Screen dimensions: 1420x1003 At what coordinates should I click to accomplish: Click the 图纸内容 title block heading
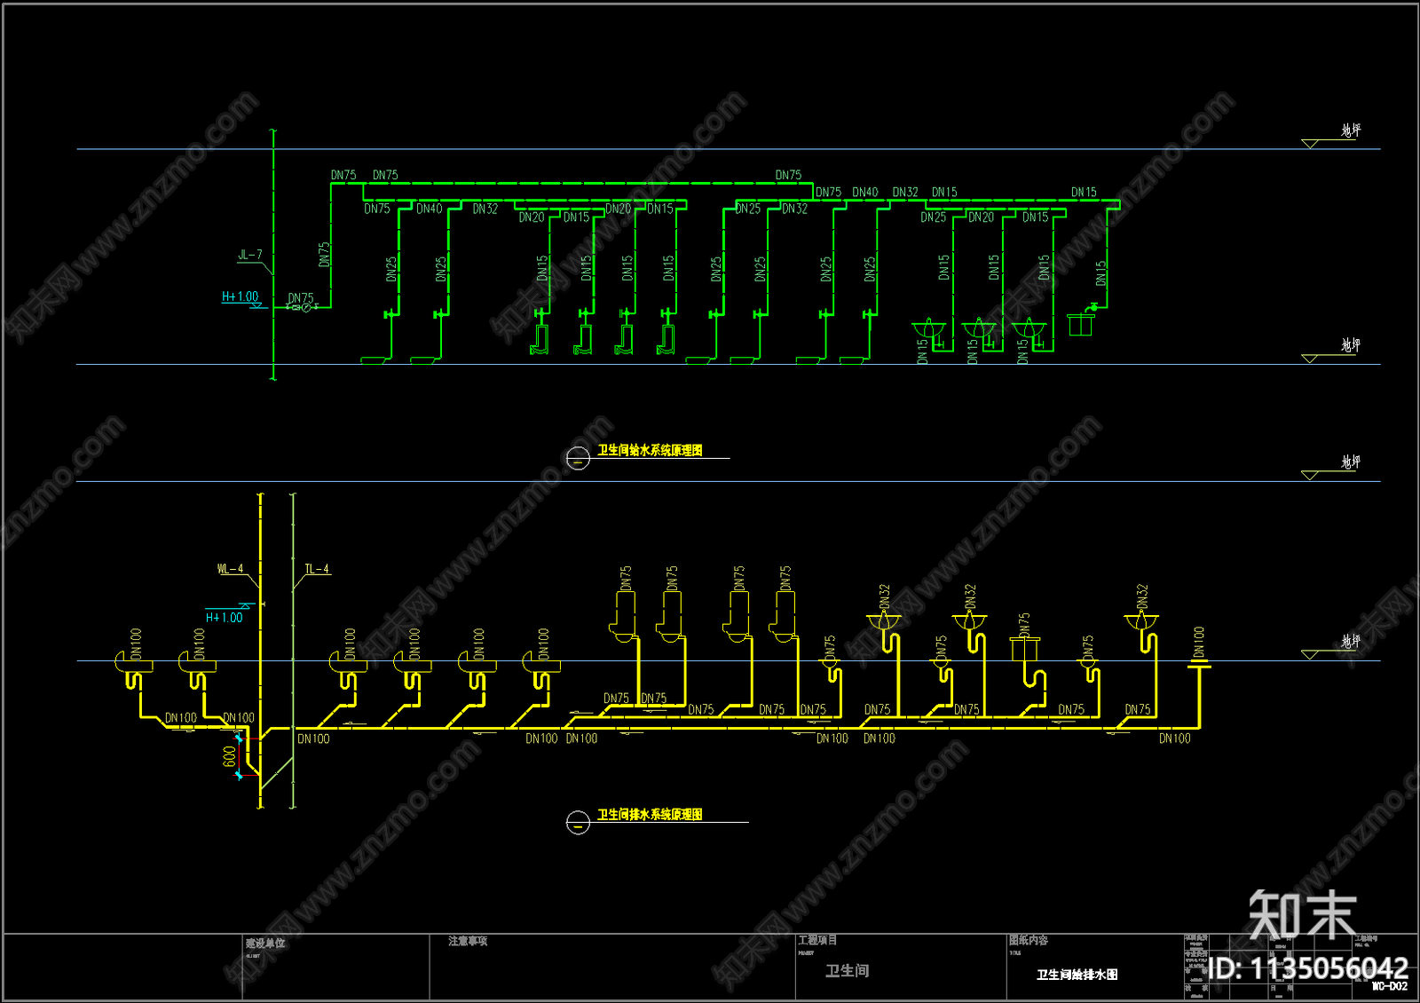pyautogui.click(x=1029, y=940)
